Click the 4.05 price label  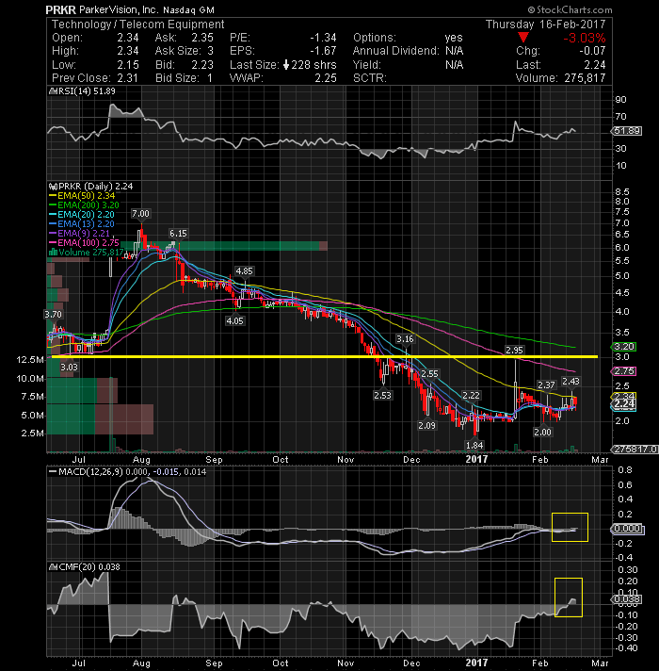coord(234,321)
